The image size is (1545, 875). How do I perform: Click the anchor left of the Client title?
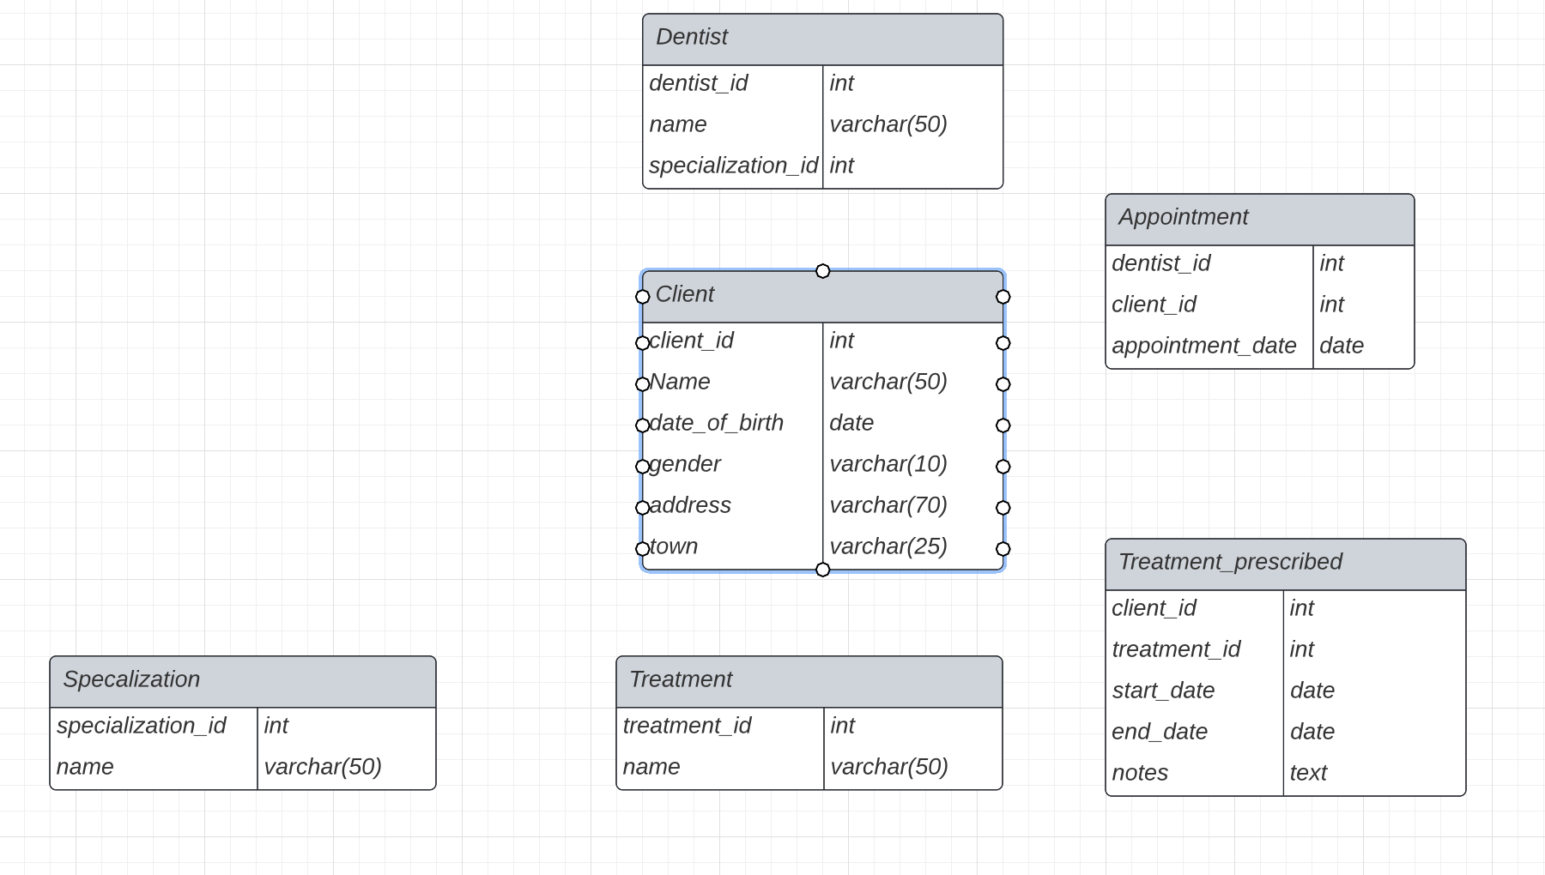click(x=642, y=298)
